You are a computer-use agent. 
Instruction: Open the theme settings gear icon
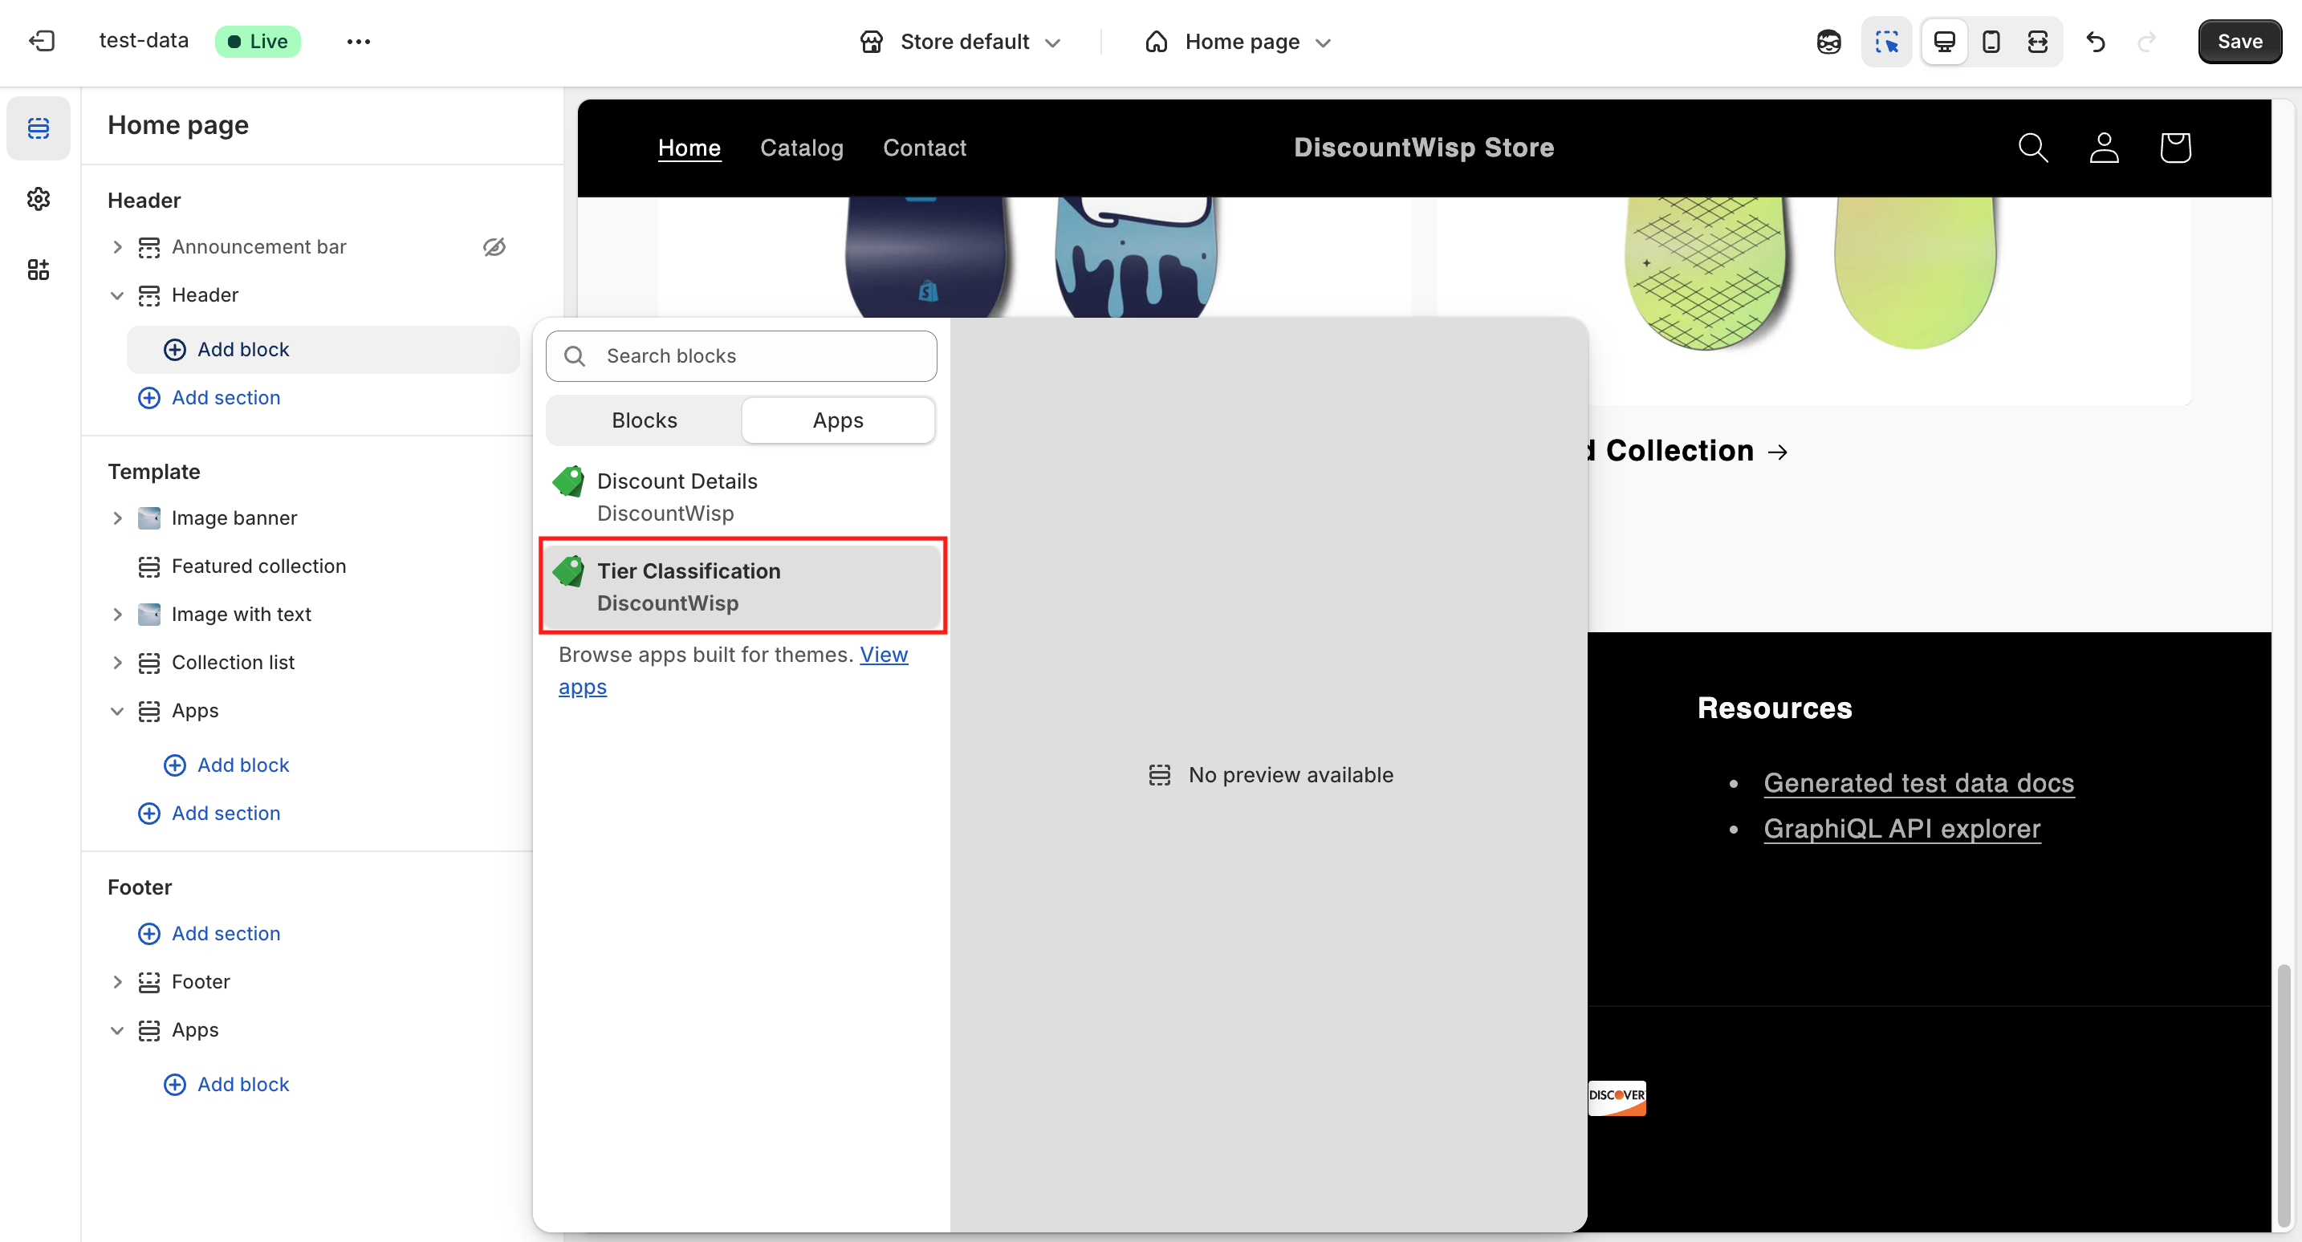point(38,198)
